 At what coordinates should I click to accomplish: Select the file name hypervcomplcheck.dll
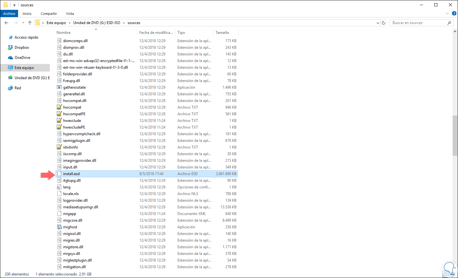click(82, 134)
